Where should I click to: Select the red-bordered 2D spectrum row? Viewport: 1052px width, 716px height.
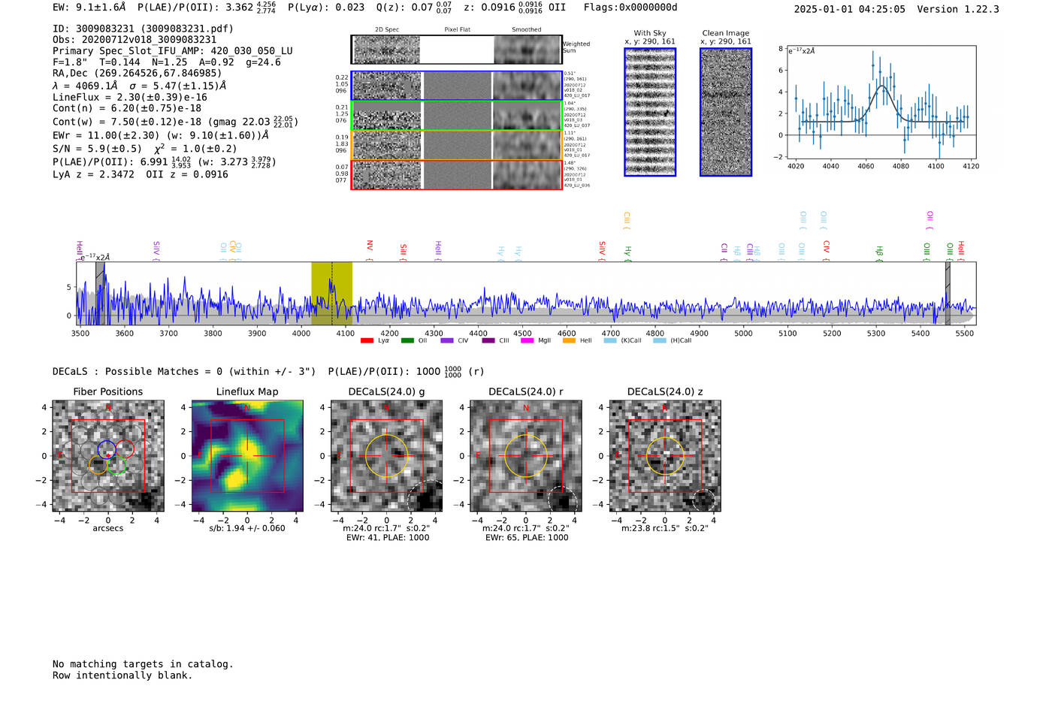457,174
